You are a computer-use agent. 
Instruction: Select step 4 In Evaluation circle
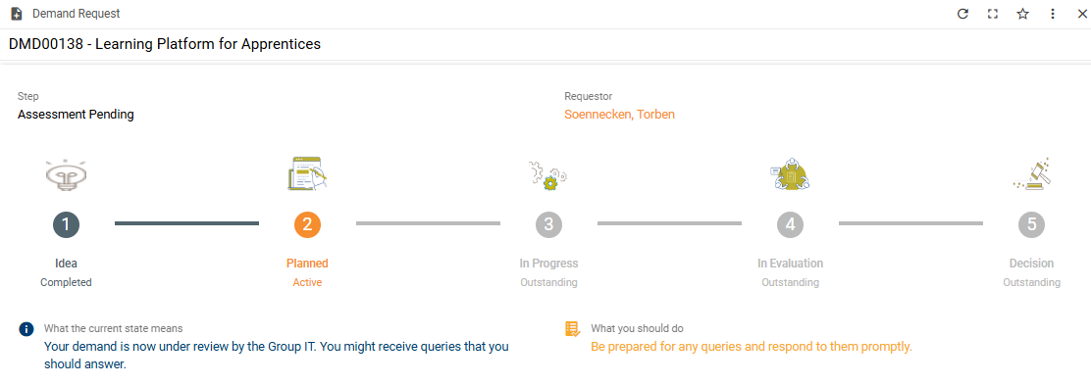click(791, 223)
